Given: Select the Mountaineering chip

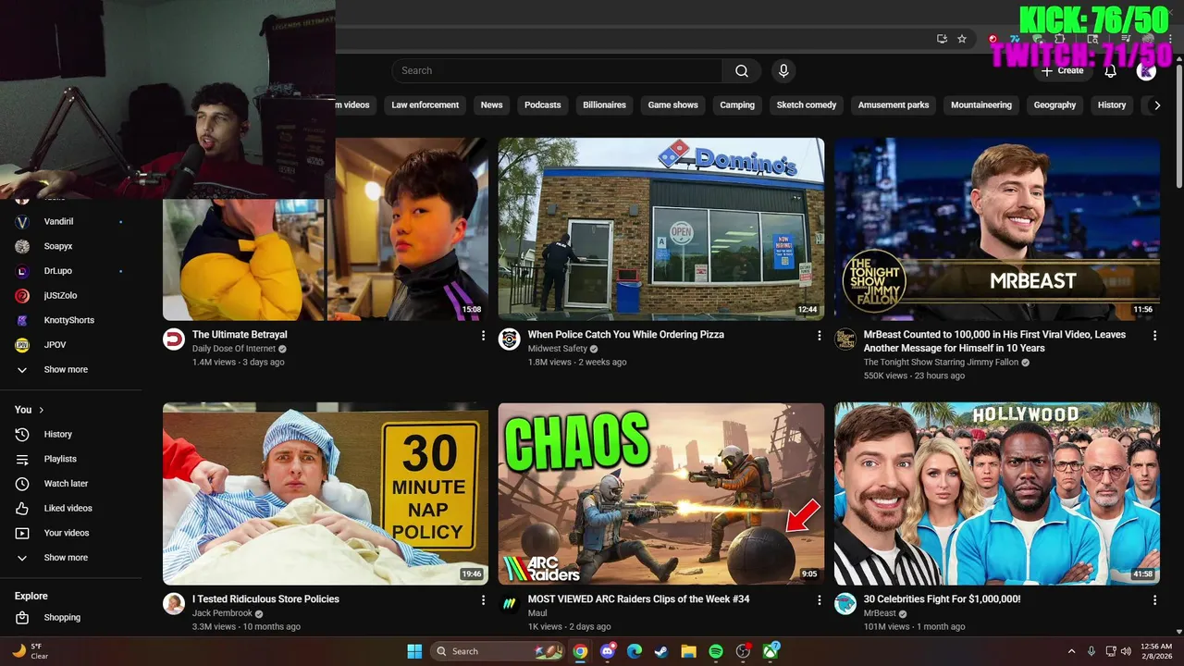Looking at the screenshot, I should 980,105.
